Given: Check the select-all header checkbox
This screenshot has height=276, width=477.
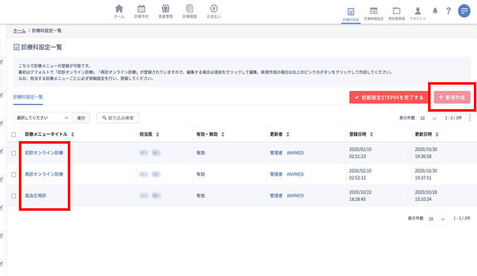Looking at the screenshot, I should (14, 134).
